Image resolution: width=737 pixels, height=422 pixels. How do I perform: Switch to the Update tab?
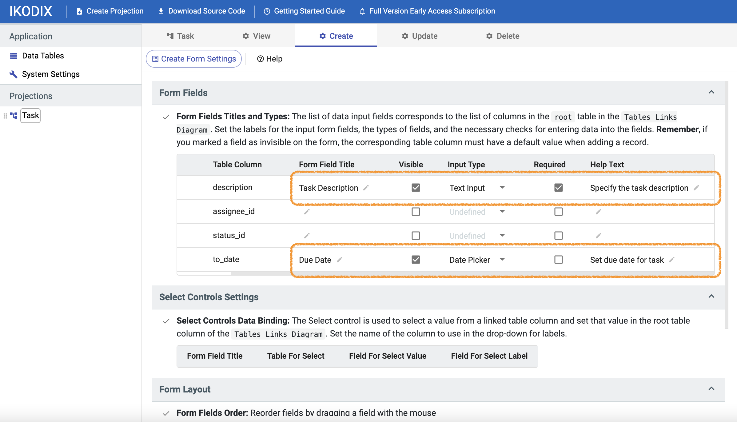pyautogui.click(x=420, y=36)
